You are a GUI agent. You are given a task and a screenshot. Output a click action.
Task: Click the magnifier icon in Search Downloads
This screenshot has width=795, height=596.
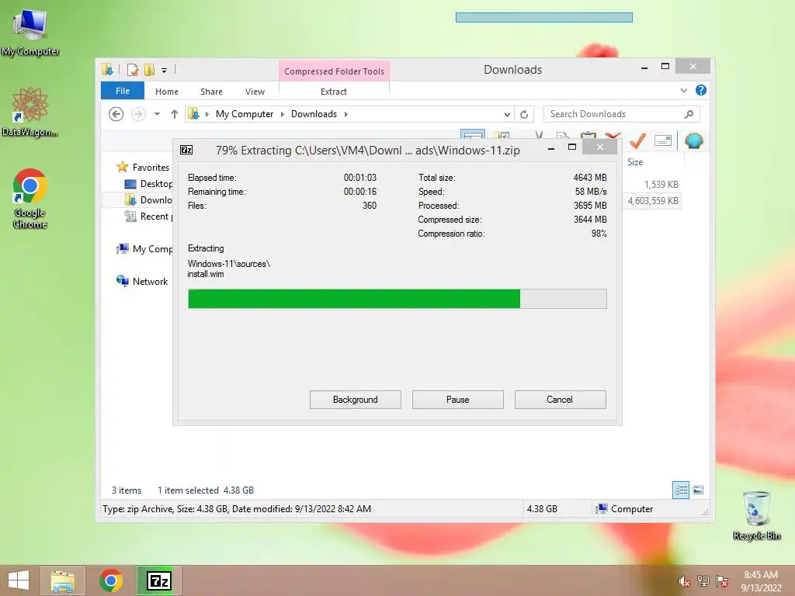689,114
